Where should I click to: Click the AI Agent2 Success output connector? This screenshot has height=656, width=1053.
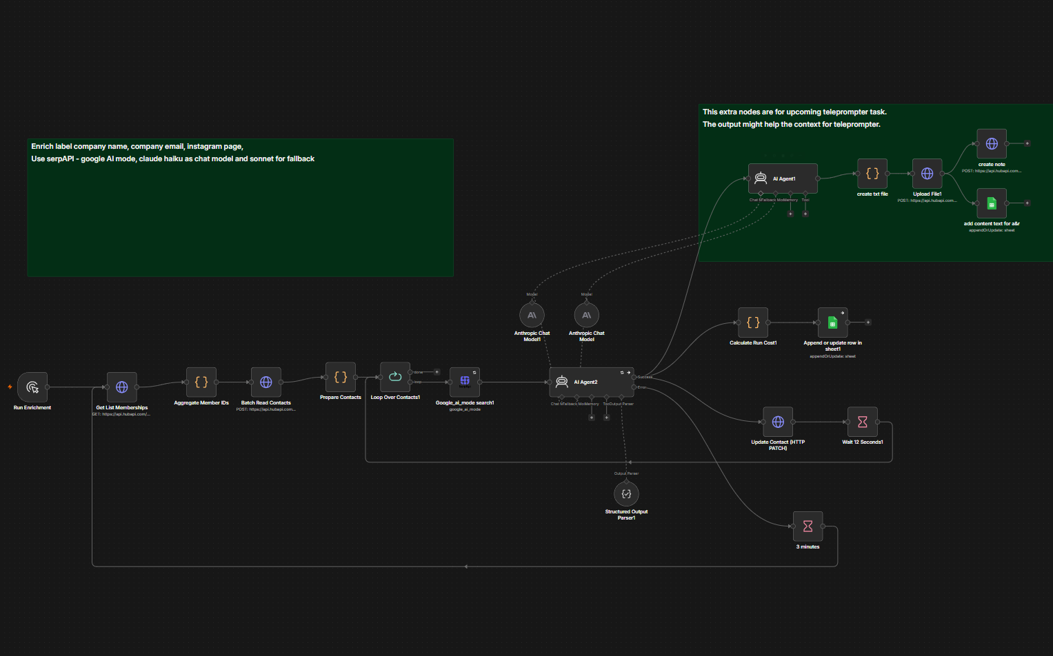tap(634, 377)
